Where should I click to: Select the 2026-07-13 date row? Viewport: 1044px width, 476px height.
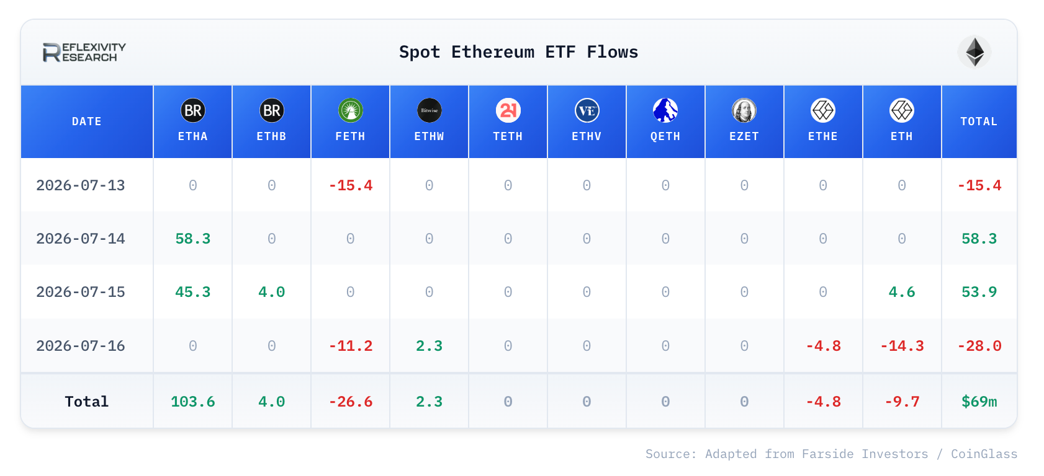point(519,185)
